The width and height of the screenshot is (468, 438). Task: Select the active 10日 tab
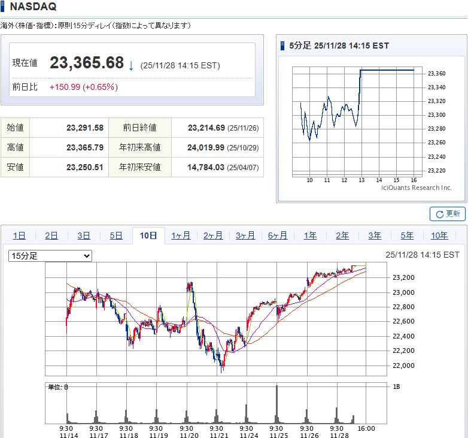point(148,236)
